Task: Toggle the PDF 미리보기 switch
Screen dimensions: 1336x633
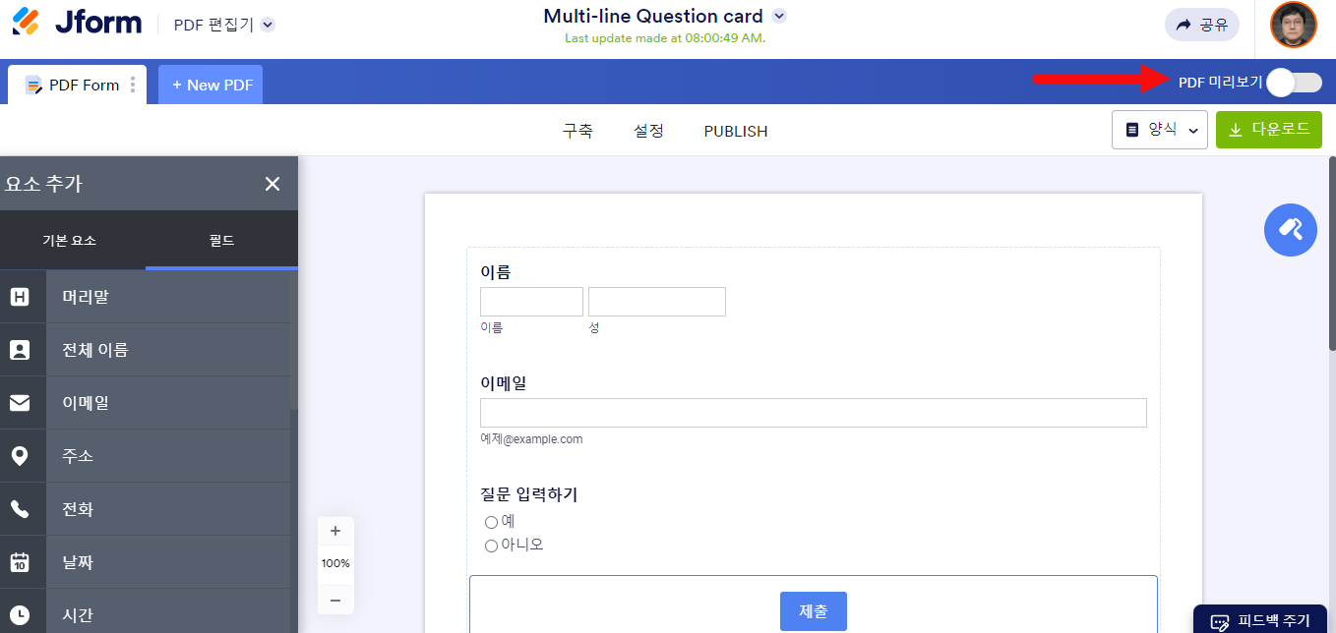Action: point(1293,83)
